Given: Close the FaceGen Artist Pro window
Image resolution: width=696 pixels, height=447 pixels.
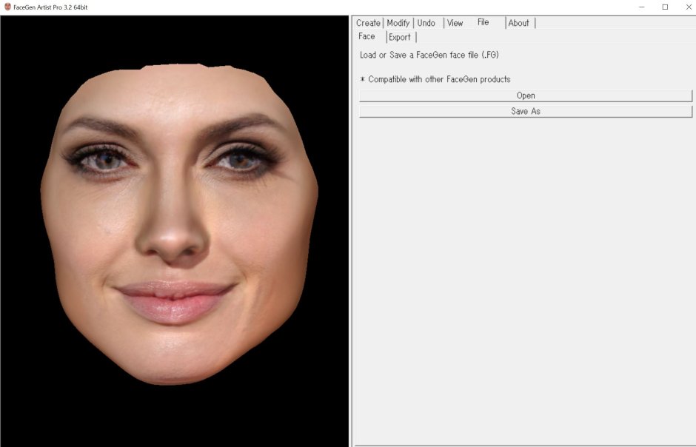Looking at the screenshot, I should (688, 7).
